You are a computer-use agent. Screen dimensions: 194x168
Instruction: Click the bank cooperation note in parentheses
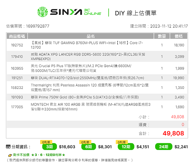[70, 160]
